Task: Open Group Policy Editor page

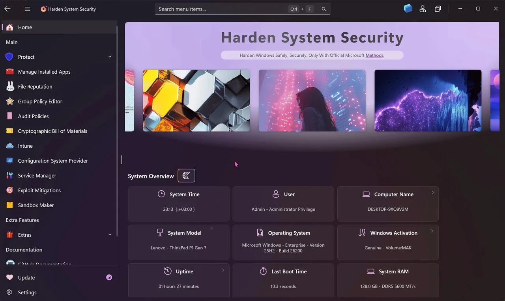Action: (x=40, y=101)
